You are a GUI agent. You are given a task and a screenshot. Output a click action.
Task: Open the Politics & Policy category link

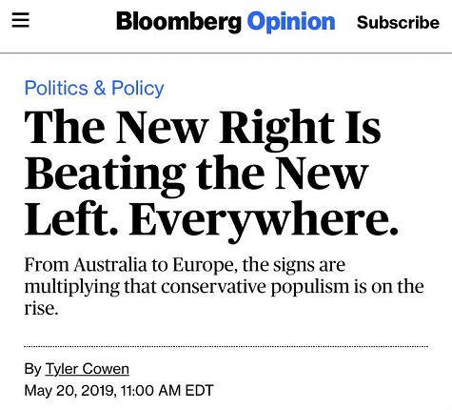pos(94,88)
